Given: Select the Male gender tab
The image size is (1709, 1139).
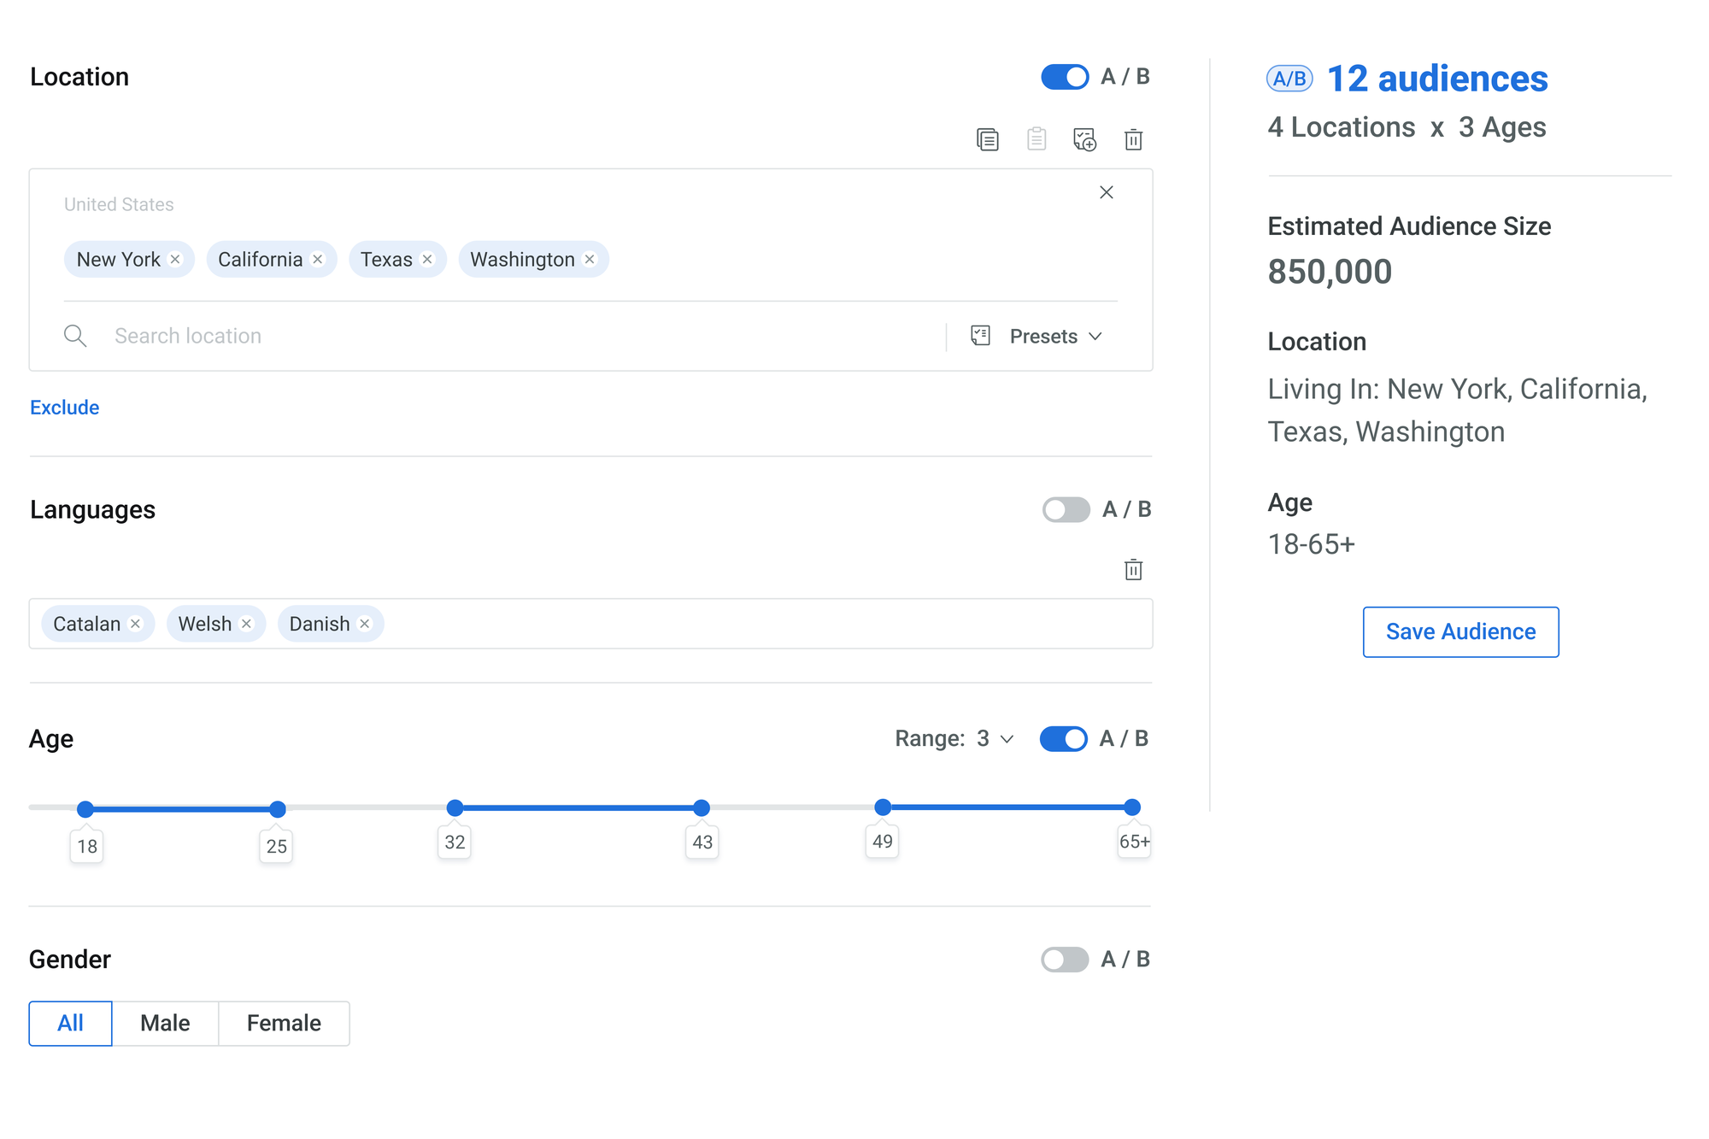Looking at the screenshot, I should (164, 1022).
